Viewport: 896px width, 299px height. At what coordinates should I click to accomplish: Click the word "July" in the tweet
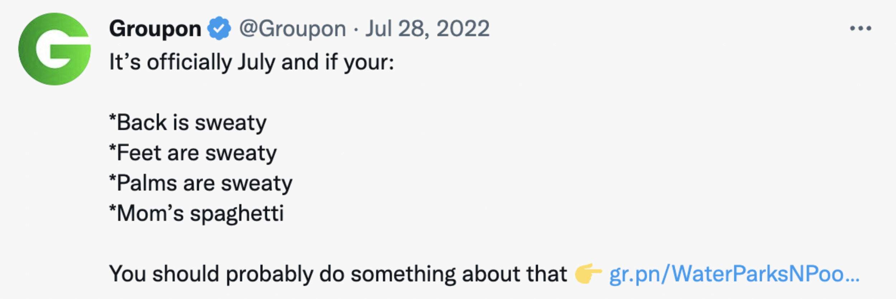click(x=256, y=63)
